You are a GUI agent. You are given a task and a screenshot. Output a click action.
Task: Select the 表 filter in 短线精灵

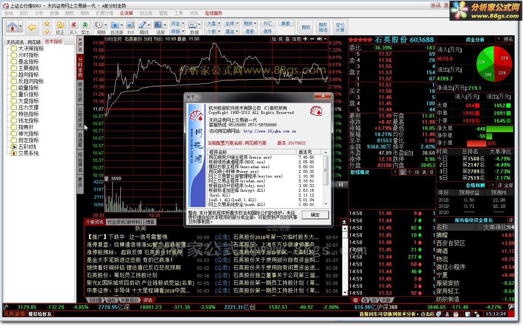coord(424,172)
